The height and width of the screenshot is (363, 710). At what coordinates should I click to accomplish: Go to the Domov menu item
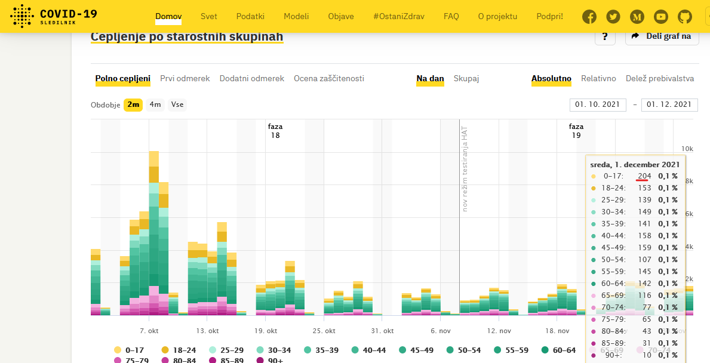coord(168,17)
